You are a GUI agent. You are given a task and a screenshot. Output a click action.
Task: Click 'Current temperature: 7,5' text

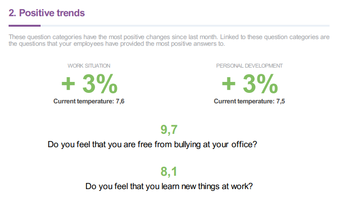[249, 101]
